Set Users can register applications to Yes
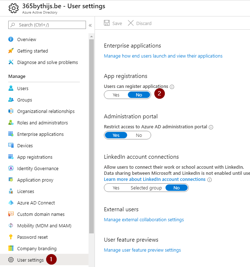This screenshot has width=250, height=267. [x=116, y=95]
